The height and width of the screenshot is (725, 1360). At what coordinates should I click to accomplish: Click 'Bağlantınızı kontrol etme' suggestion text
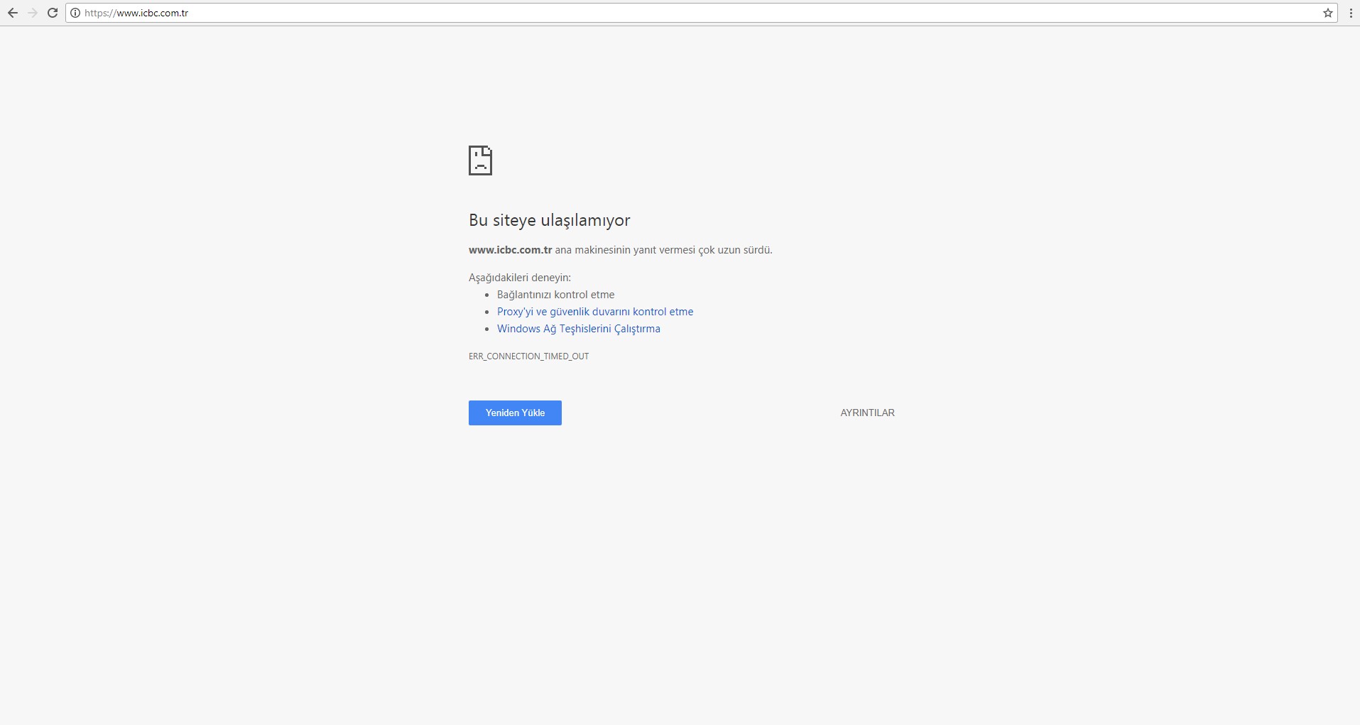coord(555,295)
